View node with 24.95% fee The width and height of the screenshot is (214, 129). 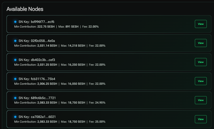[x=201, y=100]
